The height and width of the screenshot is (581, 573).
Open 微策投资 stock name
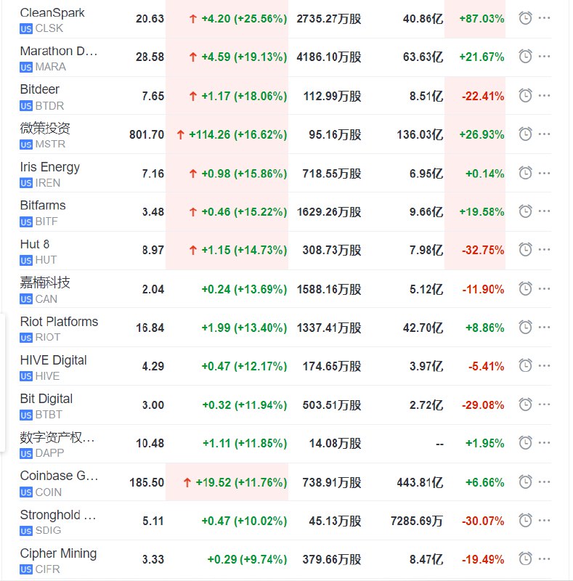point(45,128)
